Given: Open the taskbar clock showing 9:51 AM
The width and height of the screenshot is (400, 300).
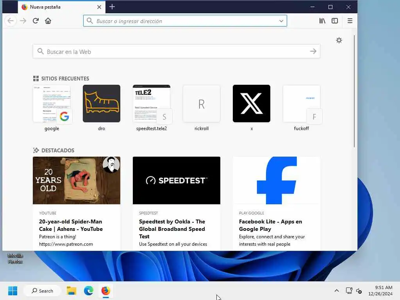Looking at the screenshot, I should 380,291.
